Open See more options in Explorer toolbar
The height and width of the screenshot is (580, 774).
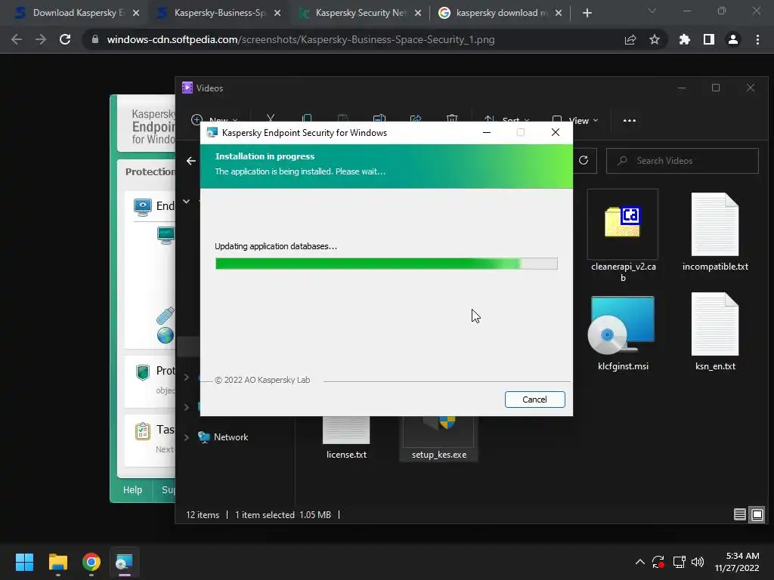click(630, 120)
